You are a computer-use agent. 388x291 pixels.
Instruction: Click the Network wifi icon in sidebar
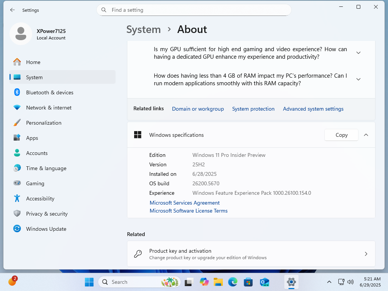click(x=17, y=107)
